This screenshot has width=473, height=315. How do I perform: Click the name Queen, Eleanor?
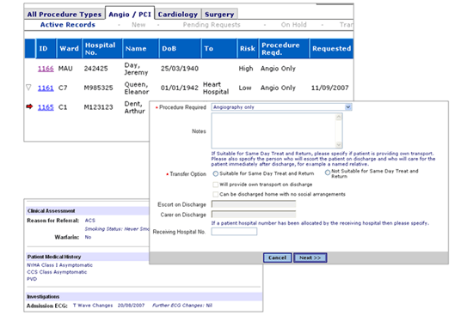tap(137, 88)
